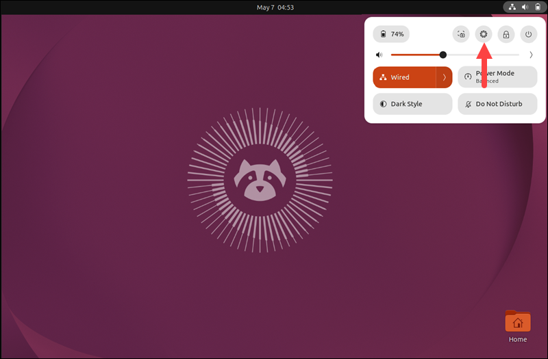Open the power off menu
Viewport: 548px width, 359px height.
[x=528, y=34]
